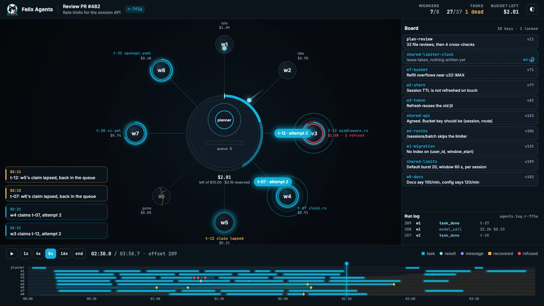This screenshot has height=306, width=544.
Task: Click the 02:13 w6 claim lapsed event
Action: point(56,193)
